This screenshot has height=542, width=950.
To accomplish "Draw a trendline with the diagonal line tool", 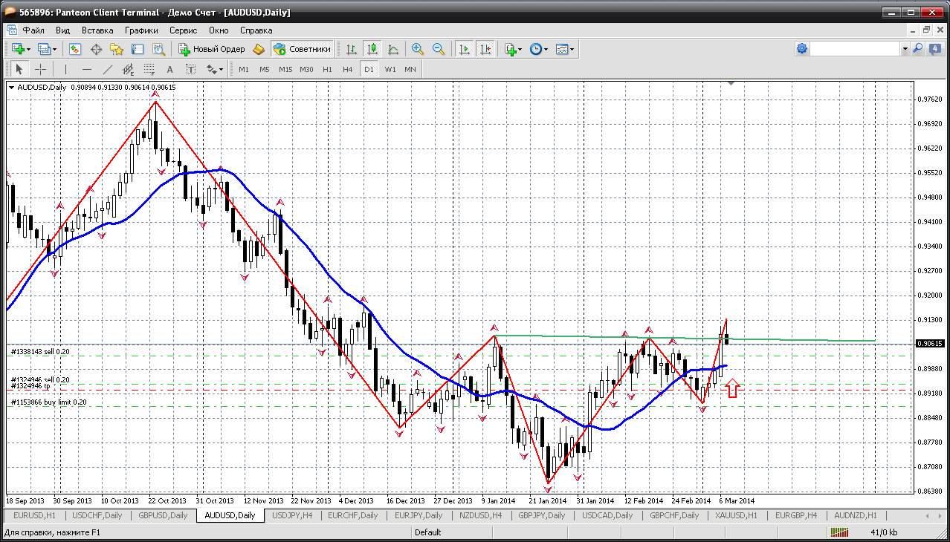I will coord(108,69).
